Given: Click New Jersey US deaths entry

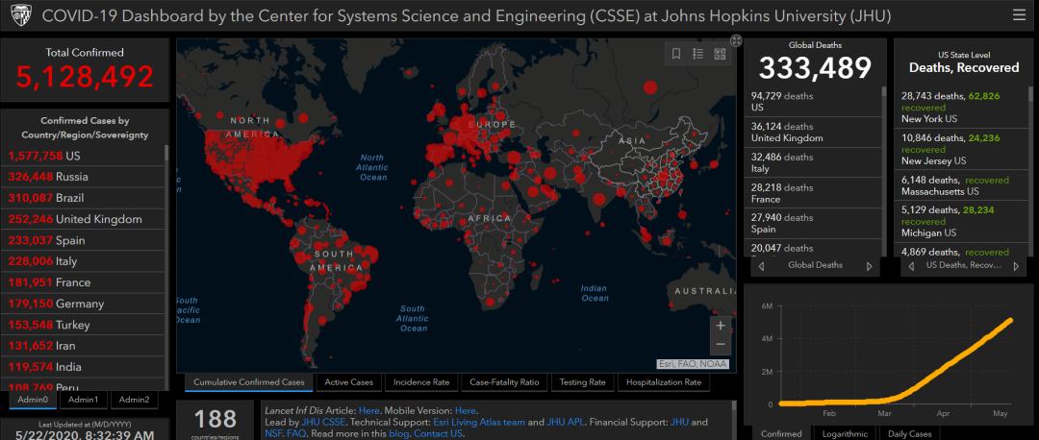Looking at the screenshot, I should (959, 149).
